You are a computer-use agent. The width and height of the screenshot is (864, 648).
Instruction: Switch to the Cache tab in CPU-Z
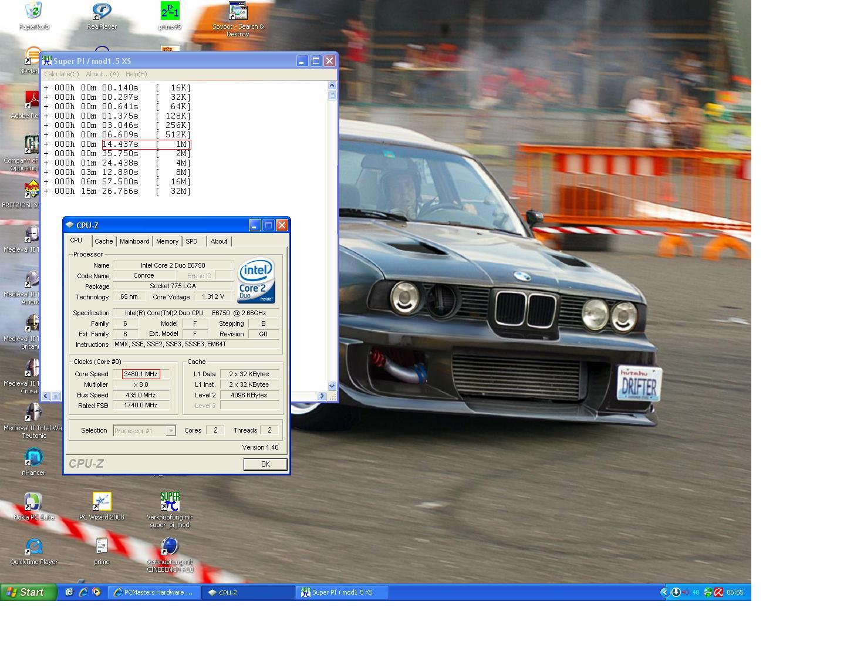[103, 241]
